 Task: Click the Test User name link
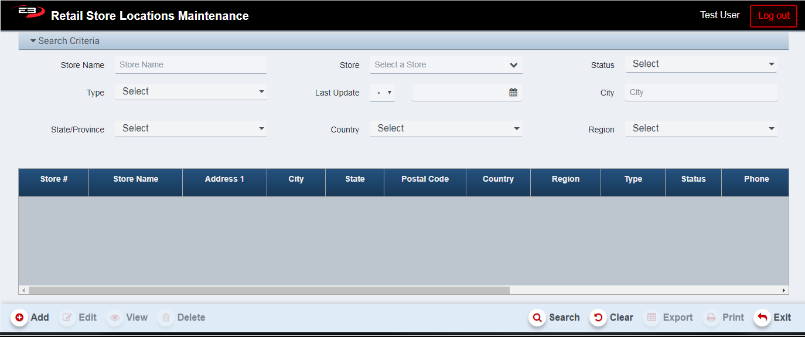point(719,15)
